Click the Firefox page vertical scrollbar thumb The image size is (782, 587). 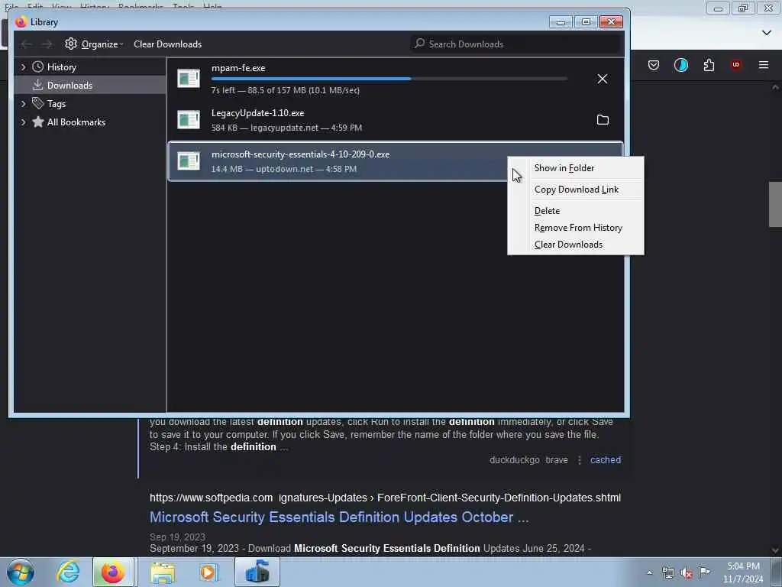[x=775, y=205]
